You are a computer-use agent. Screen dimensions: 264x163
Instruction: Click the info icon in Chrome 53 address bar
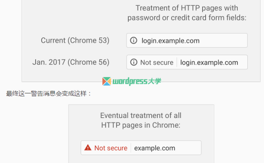(134, 40)
